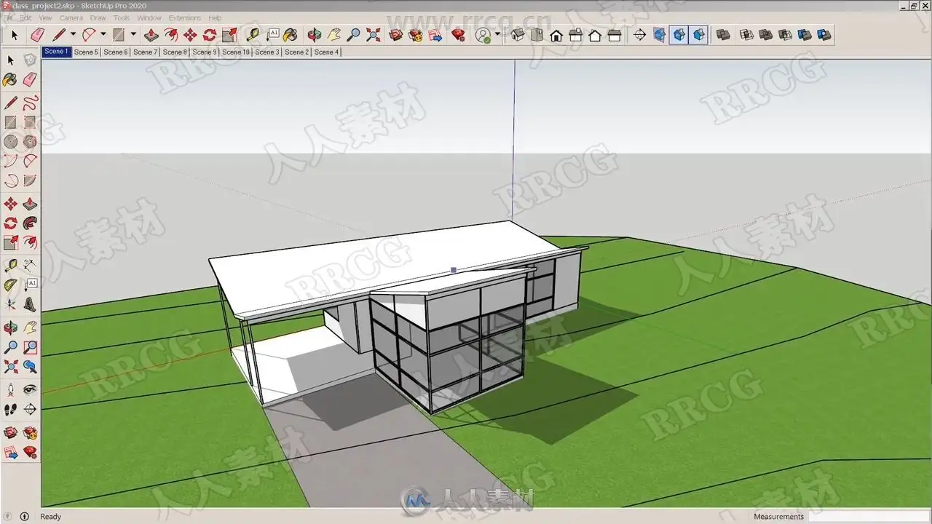
Task: Choose the Intersect solid tool
Action: [746, 35]
